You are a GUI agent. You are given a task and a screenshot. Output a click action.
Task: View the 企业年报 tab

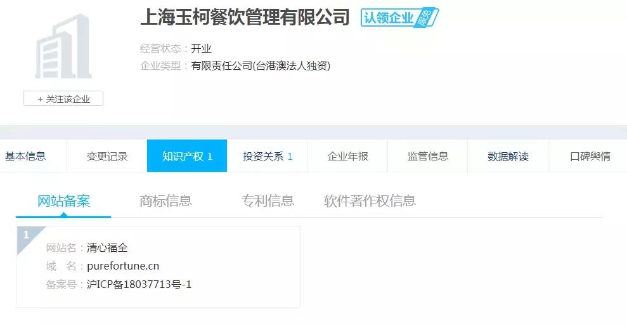click(x=347, y=156)
